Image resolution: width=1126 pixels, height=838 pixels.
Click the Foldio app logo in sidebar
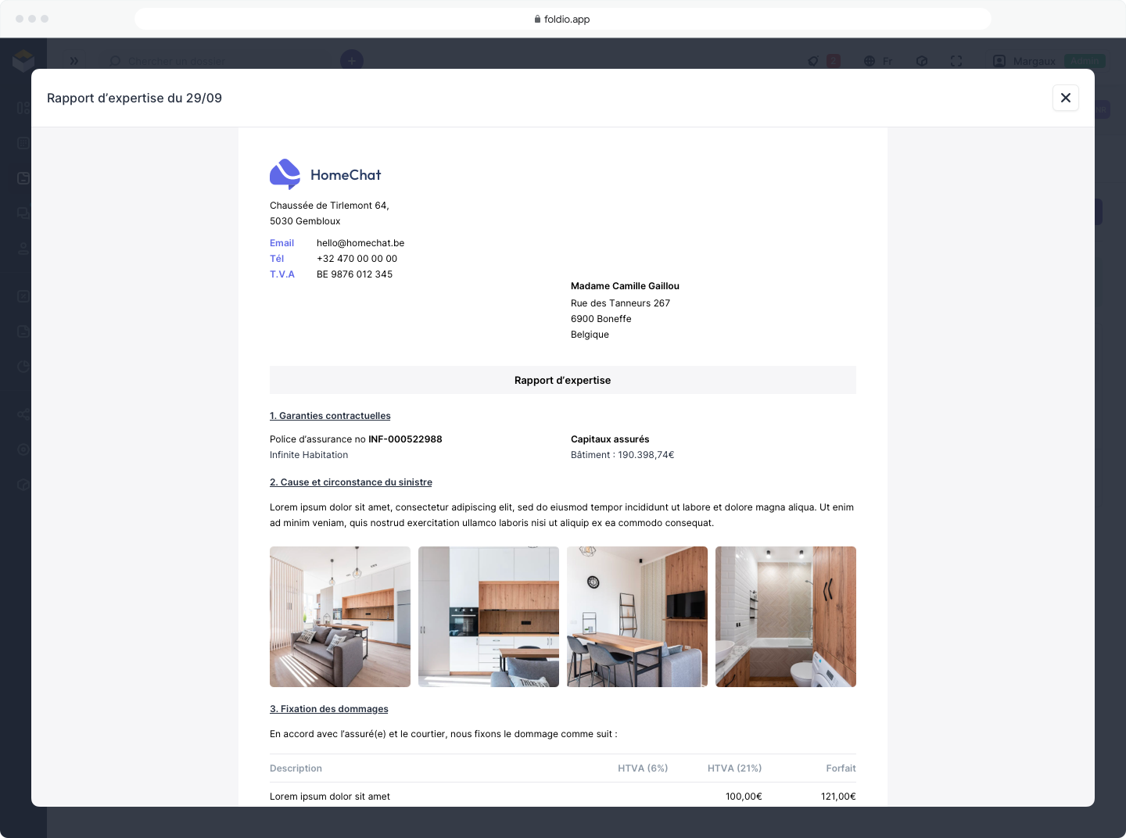pyautogui.click(x=23, y=60)
